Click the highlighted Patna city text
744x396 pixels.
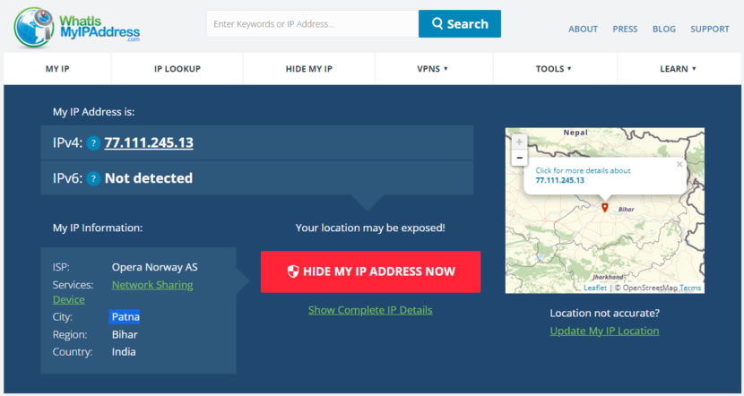125,317
